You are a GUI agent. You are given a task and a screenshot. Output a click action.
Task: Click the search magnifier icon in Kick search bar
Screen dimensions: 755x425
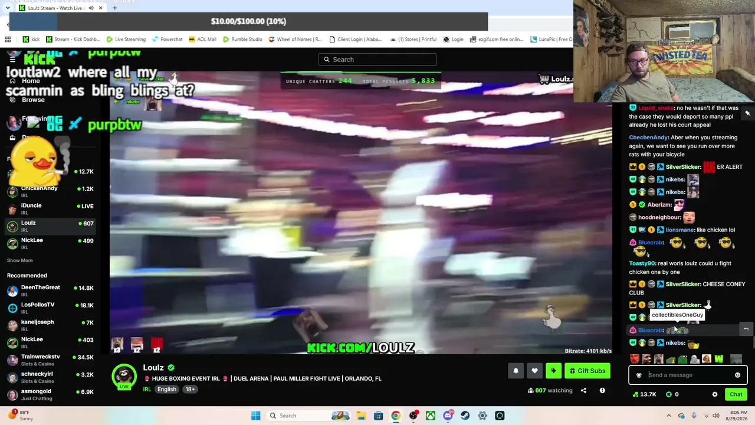[x=327, y=59]
